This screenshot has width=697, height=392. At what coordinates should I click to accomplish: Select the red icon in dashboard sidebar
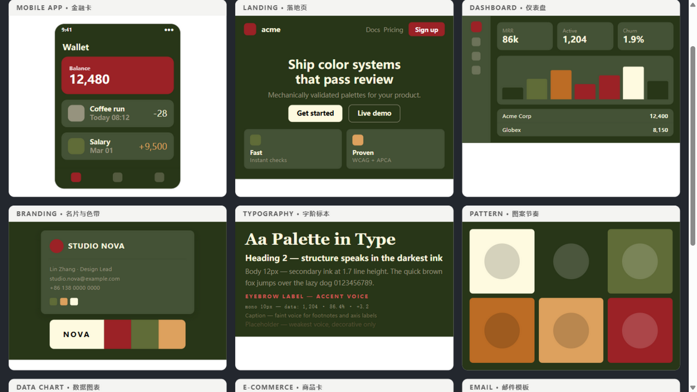pyautogui.click(x=476, y=27)
